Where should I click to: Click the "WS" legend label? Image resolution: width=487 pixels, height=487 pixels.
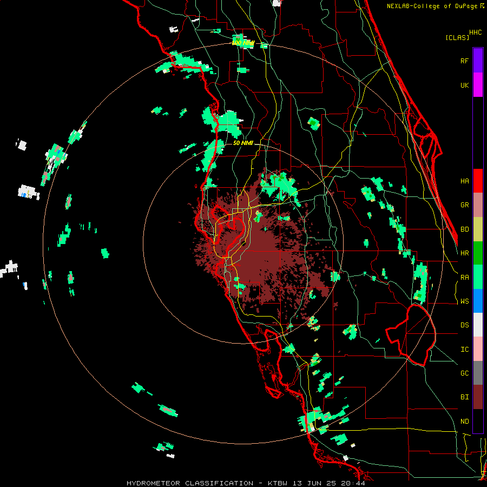pos(464,301)
